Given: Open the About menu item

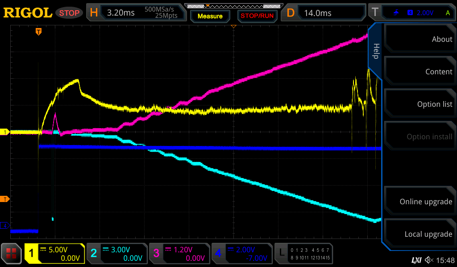Looking at the screenshot, I should 420,39.
